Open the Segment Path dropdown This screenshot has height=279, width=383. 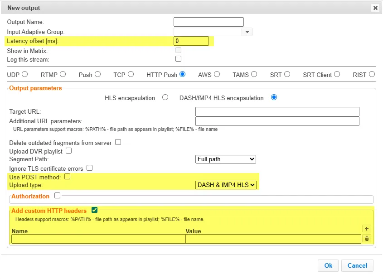[225, 159]
